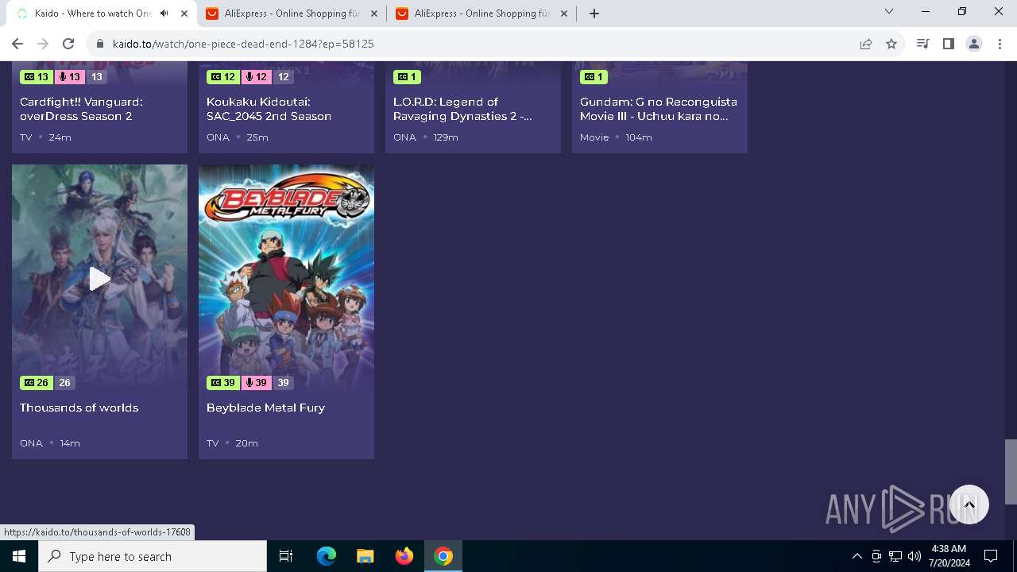Open File Explorer from taskbar
This screenshot has width=1017, height=572.
(x=365, y=556)
